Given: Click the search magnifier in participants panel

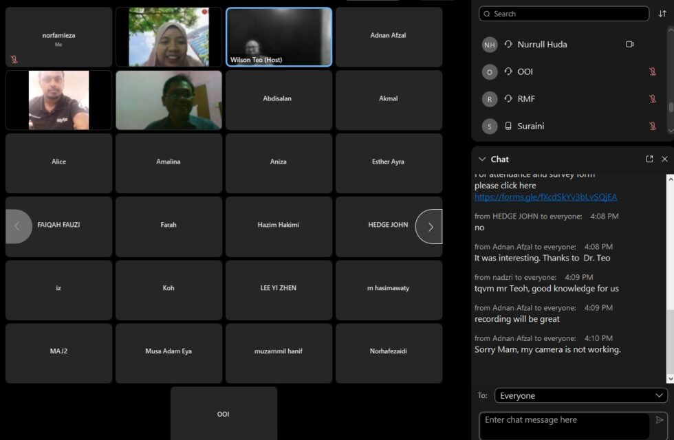Looking at the screenshot, I should point(486,13).
